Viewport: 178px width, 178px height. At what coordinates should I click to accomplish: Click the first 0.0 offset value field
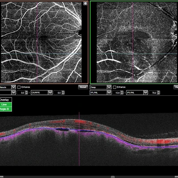tap(21, 93)
